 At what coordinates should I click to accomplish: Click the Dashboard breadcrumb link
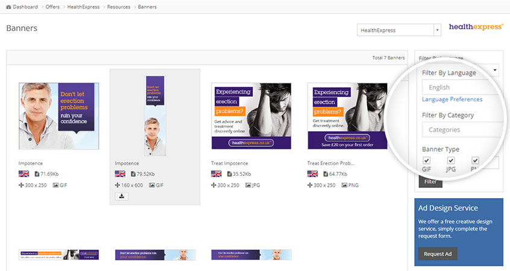(x=25, y=7)
